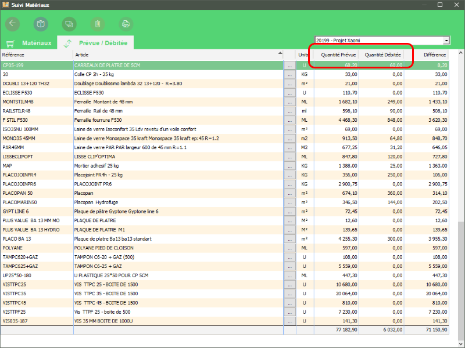Click the shopping cart icon beside Matériaux
Screen dimensions: 465x348
[x=10, y=43]
